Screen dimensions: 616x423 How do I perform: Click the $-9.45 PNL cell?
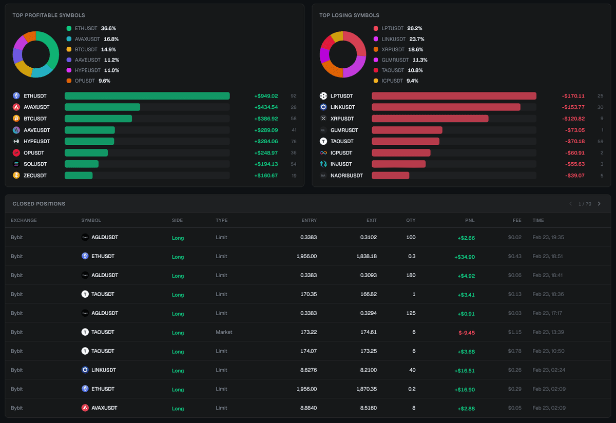[x=467, y=333]
